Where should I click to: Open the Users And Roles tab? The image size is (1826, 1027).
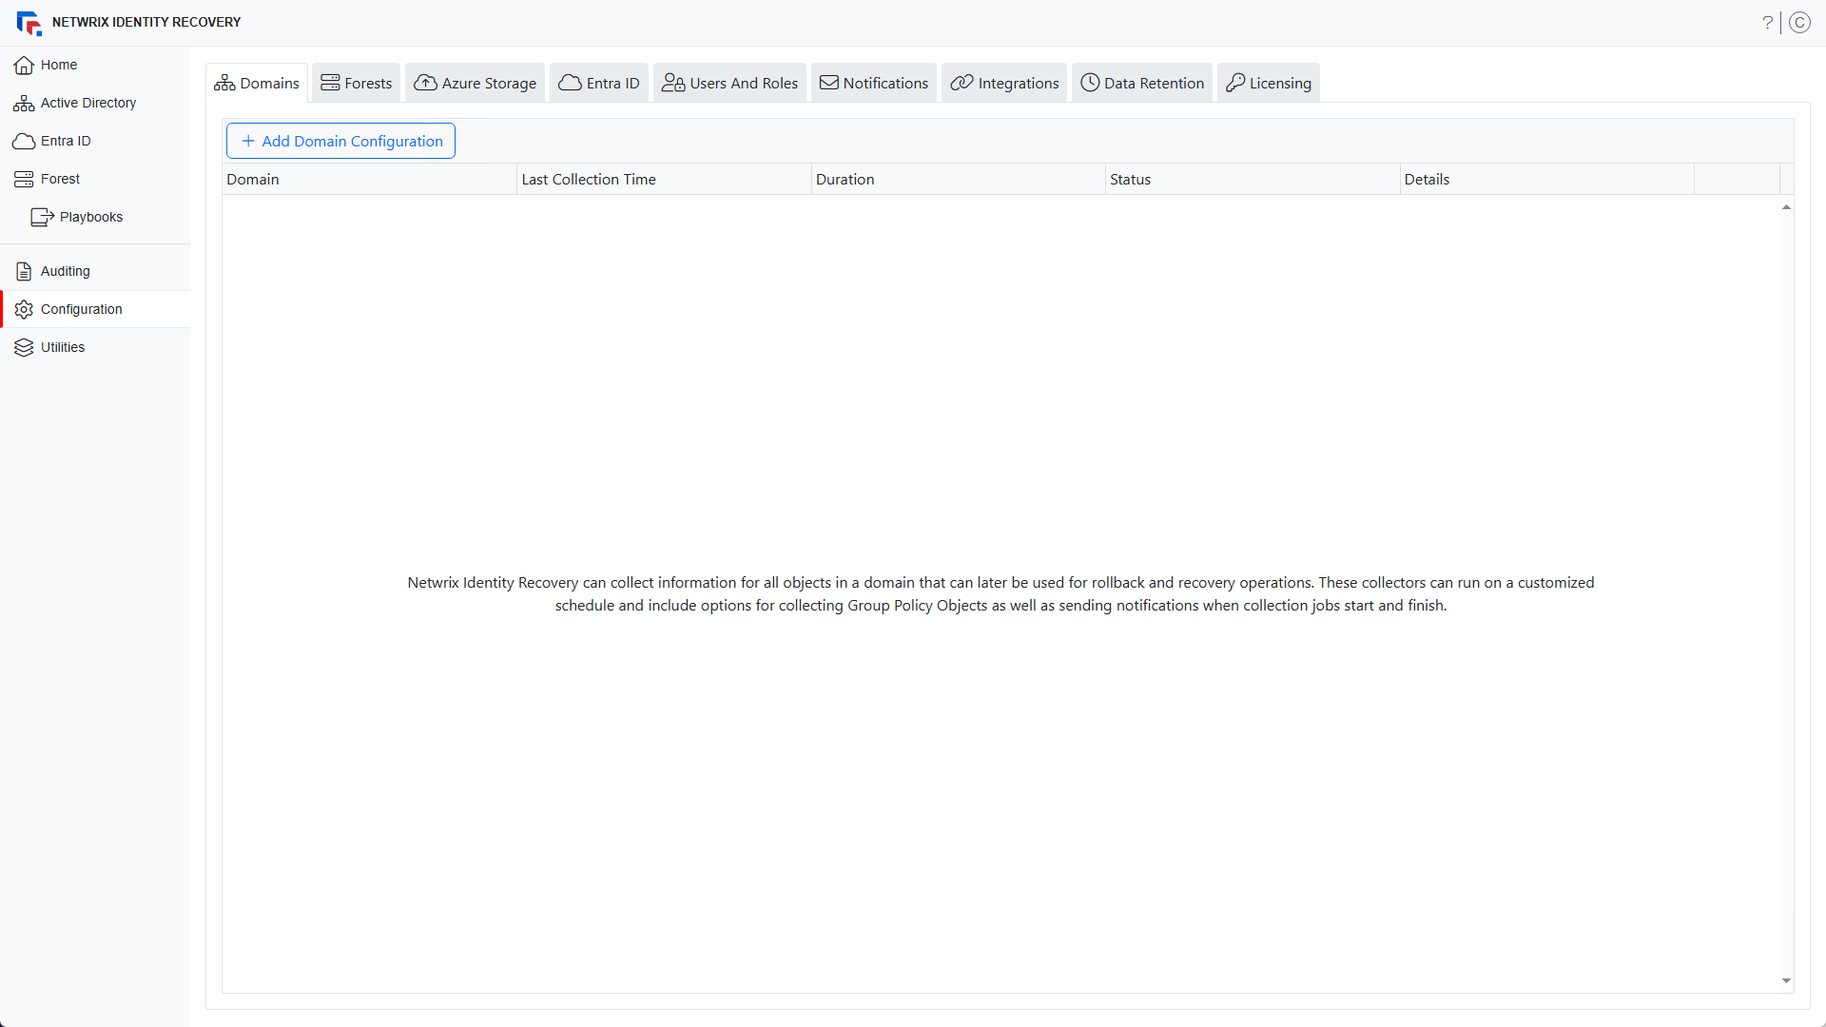(x=730, y=83)
